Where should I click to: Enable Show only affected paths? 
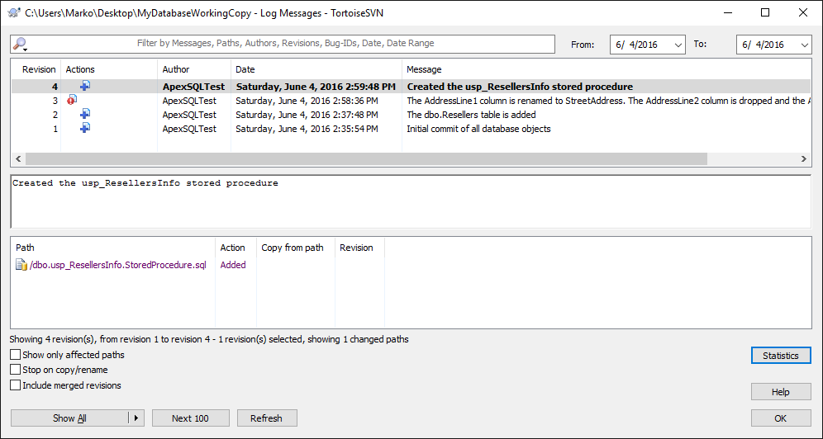coord(16,355)
